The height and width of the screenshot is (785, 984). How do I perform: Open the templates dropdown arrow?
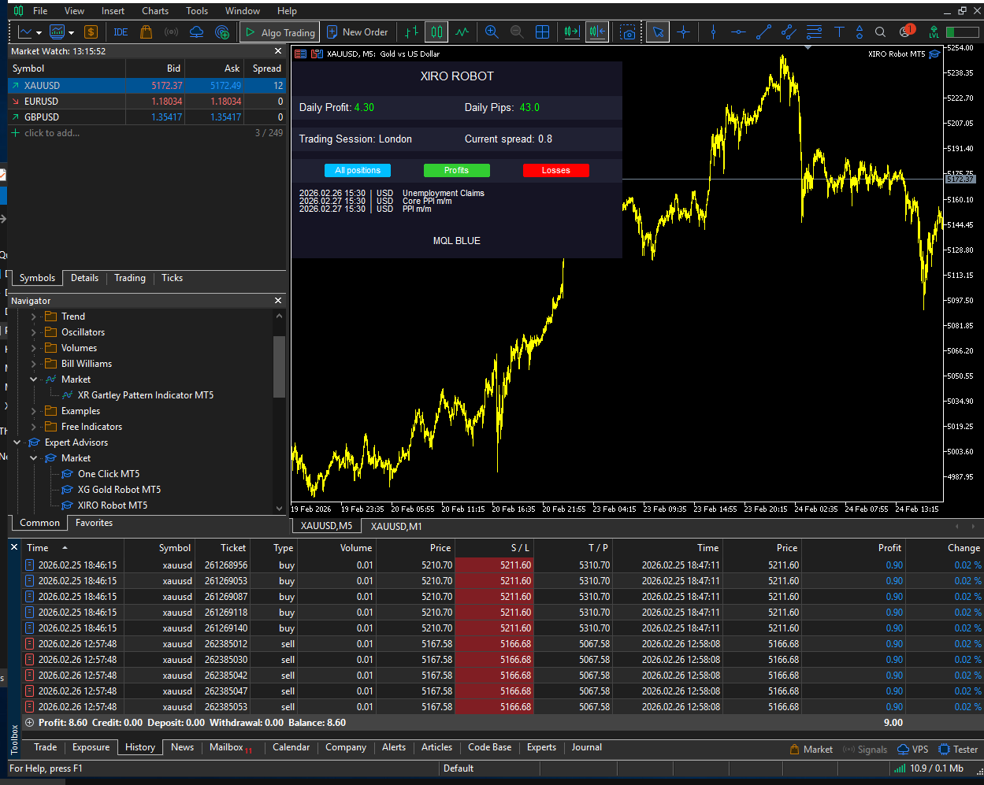click(71, 33)
